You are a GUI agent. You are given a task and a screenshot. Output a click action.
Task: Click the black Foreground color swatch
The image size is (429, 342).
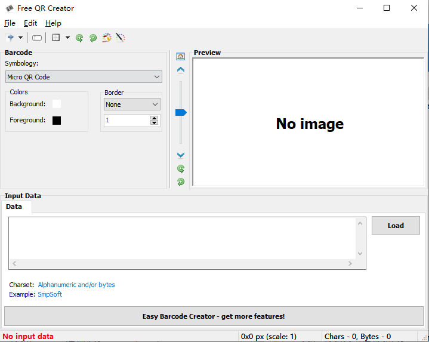[x=57, y=121]
